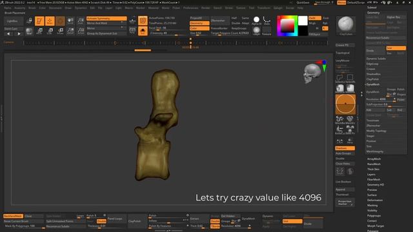The width and height of the screenshot is (413, 232).
Task: Open the Dots stroke type selector
Action: [267, 21]
